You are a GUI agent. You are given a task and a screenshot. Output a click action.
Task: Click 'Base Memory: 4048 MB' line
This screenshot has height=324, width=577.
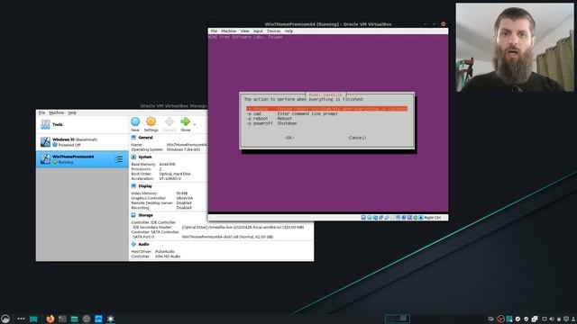point(153,164)
